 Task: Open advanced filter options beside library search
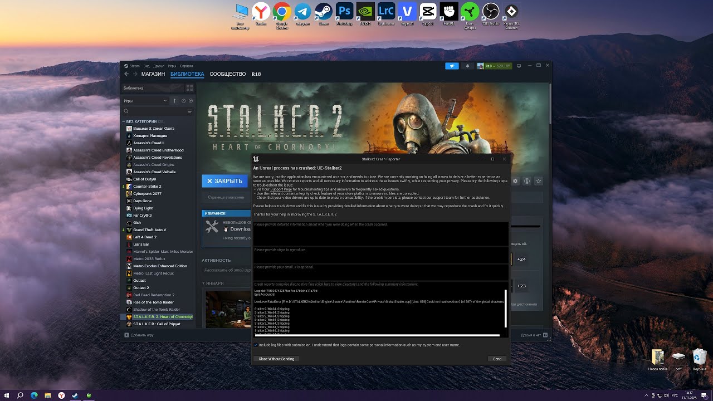[189, 111]
